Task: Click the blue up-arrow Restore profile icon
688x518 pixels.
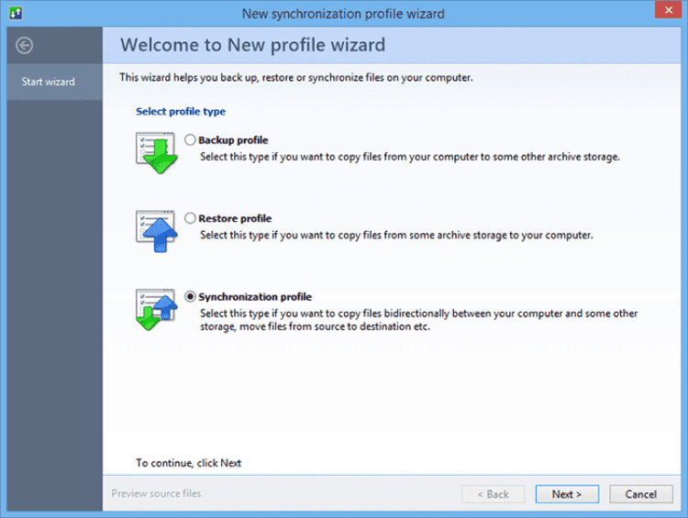Action: tap(157, 232)
